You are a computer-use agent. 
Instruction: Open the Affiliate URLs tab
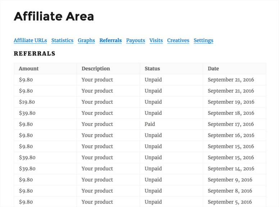point(30,40)
